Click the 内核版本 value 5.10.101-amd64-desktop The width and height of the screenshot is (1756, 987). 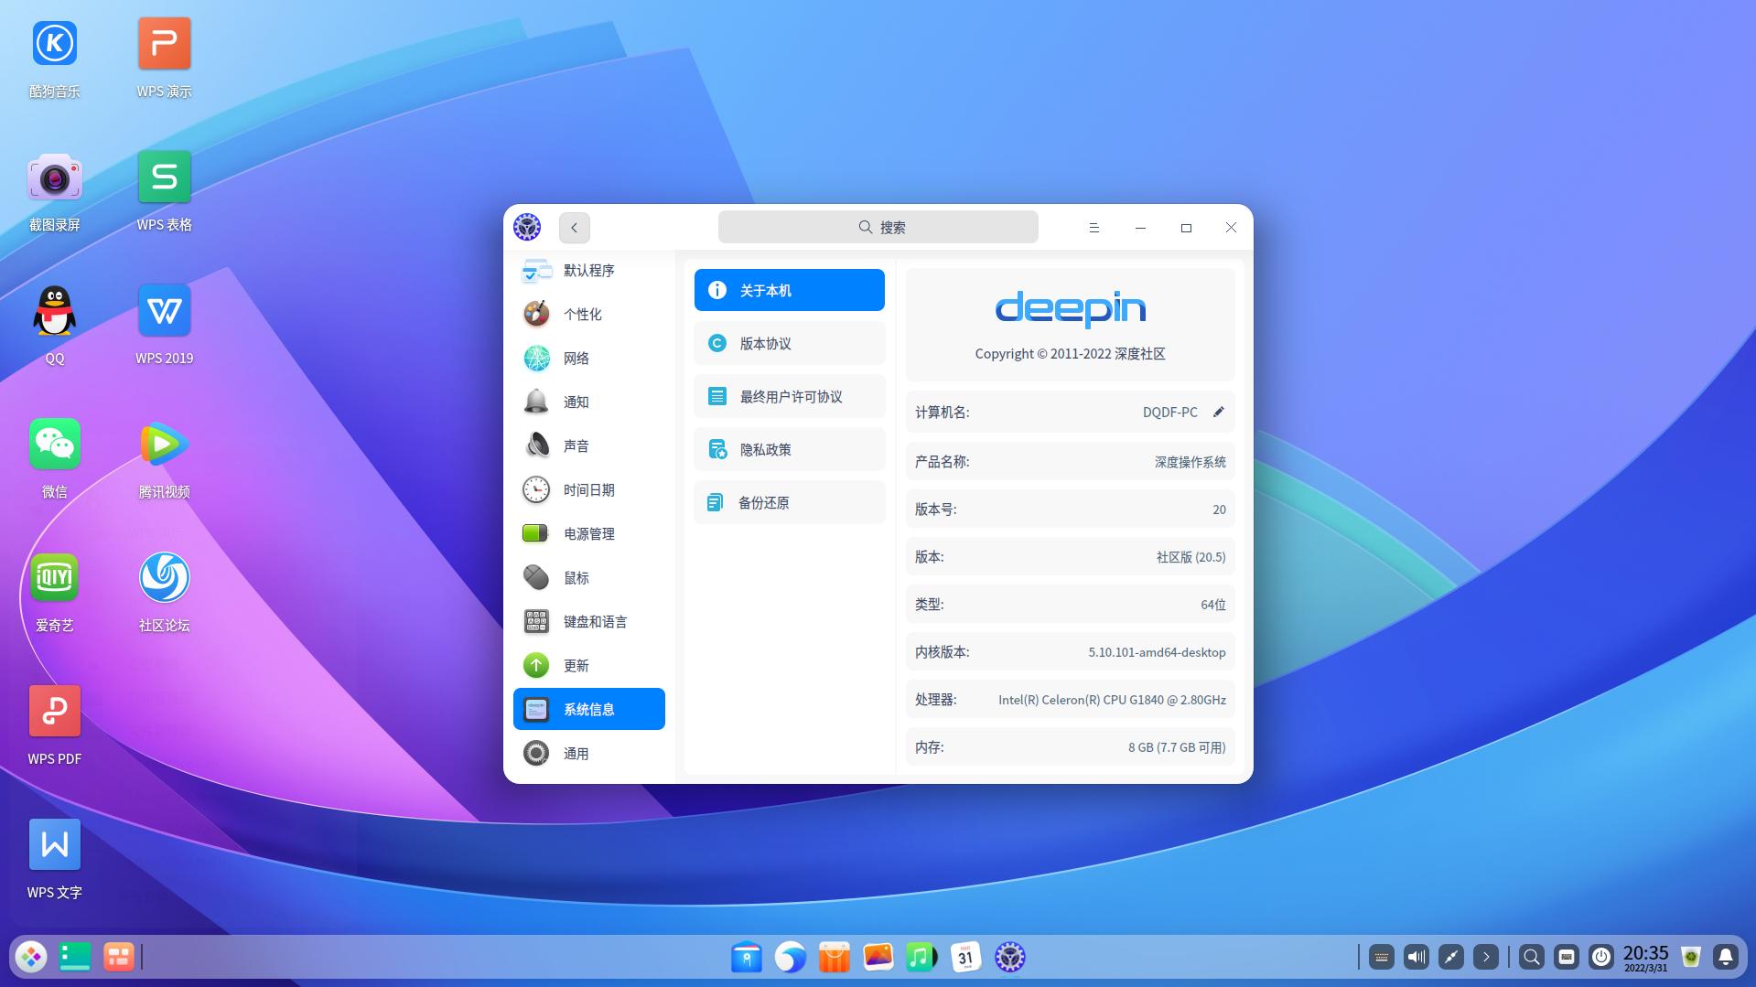pyautogui.click(x=1157, y=652)
